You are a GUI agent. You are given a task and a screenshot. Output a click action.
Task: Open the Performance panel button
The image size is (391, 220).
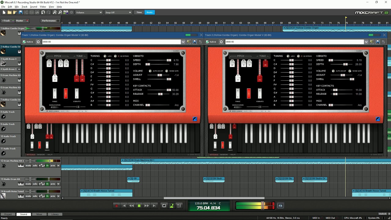pyautogui.click(x=50, y=21)
